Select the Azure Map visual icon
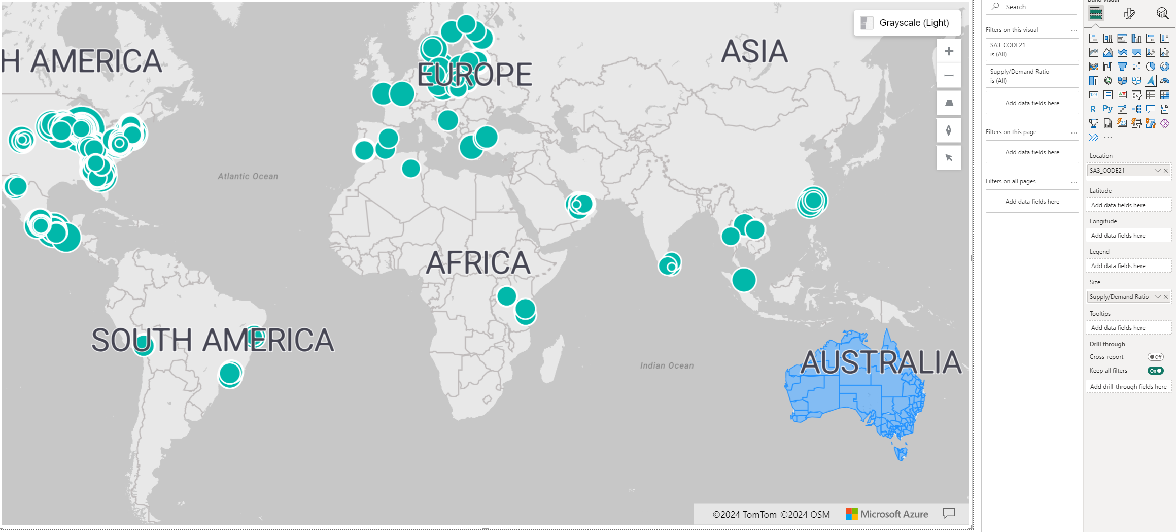 (x=1151, y=81)
